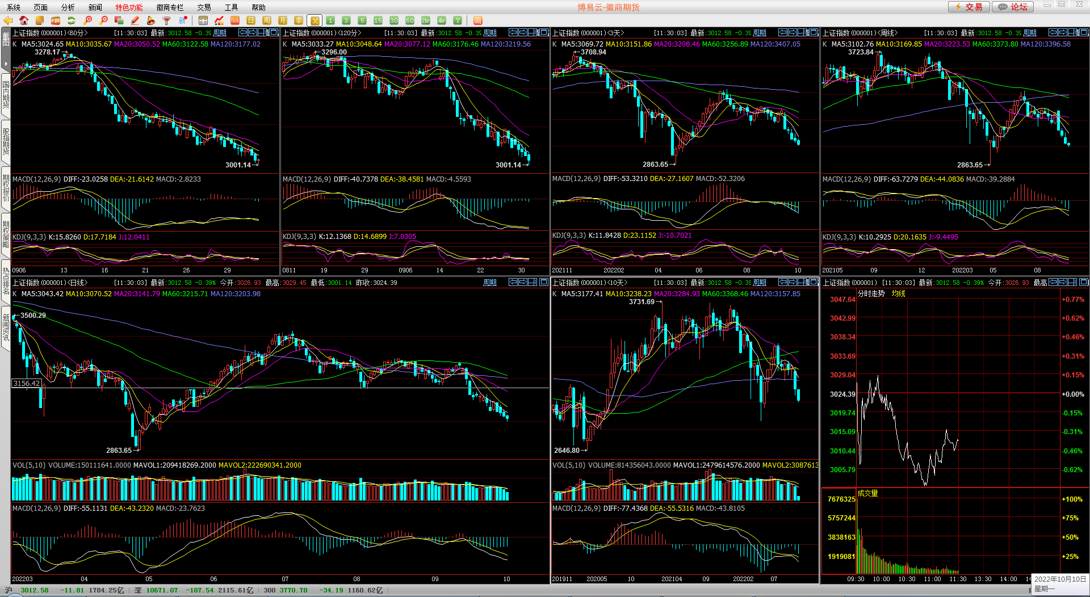Open the F10 company info icon

pyautogui.click(x=56, y=20)
